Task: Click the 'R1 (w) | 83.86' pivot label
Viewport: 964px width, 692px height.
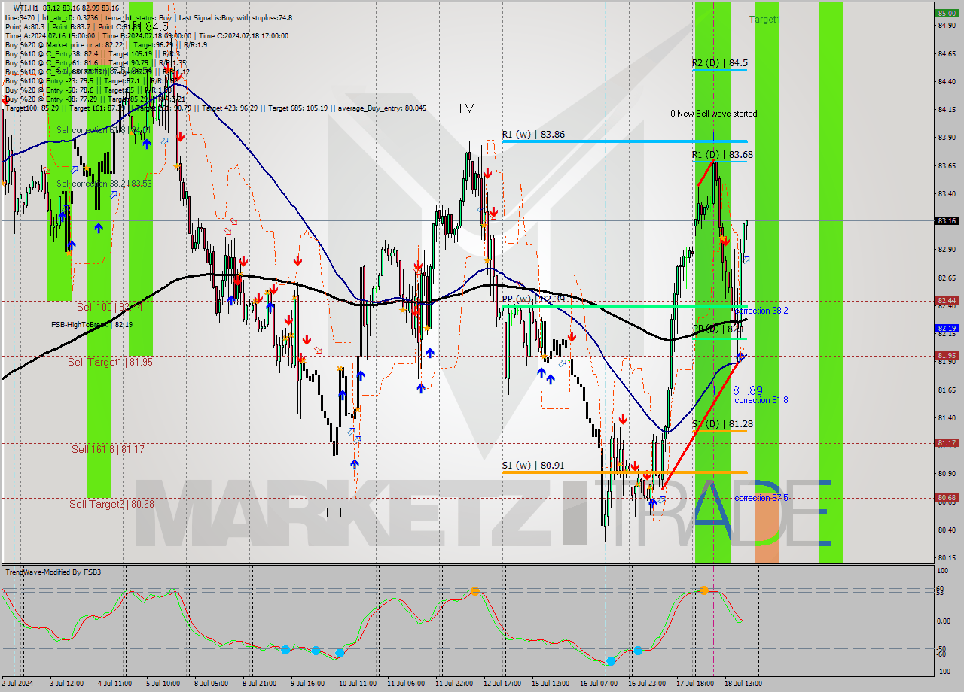Action: coord(533,134)
